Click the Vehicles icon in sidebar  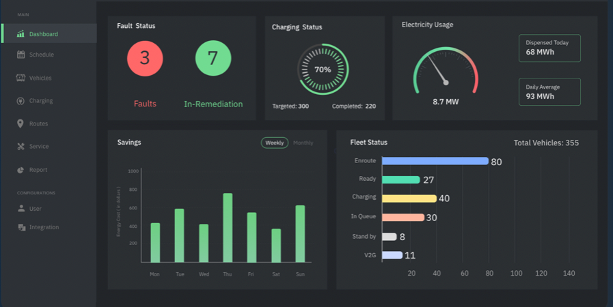(21, 78)
